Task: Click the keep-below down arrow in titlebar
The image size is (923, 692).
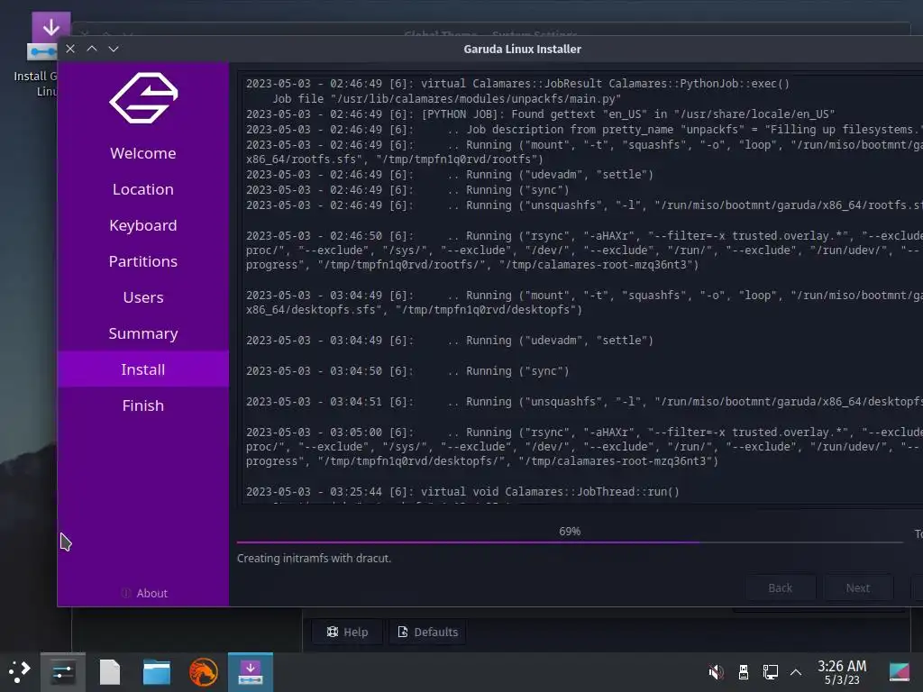Action: pos(114,49)
